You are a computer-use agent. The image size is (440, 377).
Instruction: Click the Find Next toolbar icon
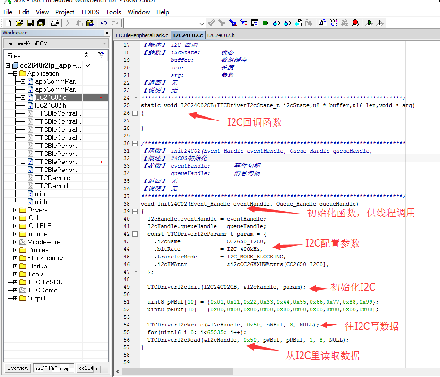click(x=222, y=23)
